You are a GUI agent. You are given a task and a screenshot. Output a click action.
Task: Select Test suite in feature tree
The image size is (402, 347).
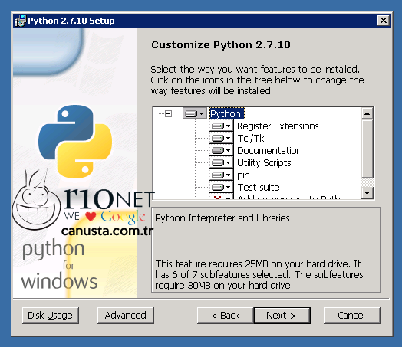click(259, 188)
